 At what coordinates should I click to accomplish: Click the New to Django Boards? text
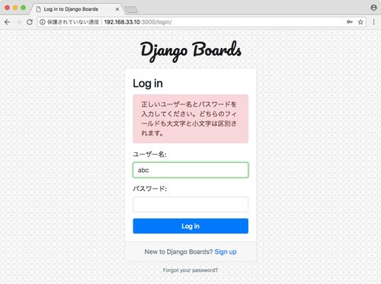178,252
